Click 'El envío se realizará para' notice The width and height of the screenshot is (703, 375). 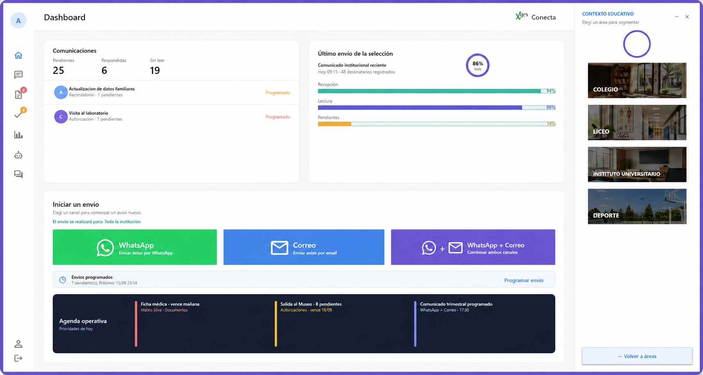pyautogui.click(x=97, y=221)
